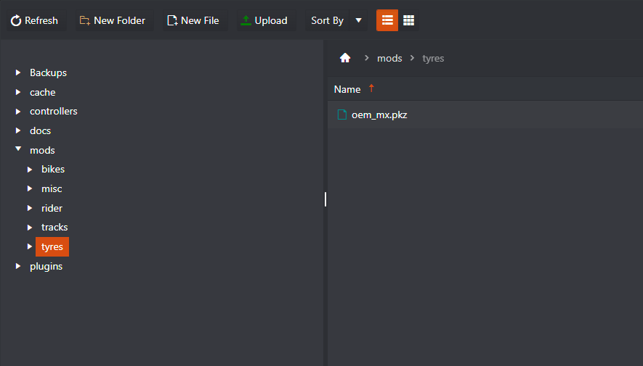Navigate to mods in breadcrumb
Image resolution: width=643 pixels, height=366 pixels.
coord(389,59)
